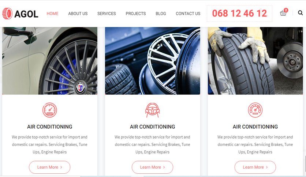Click the cart badge showing 2

(x=286, y=10)
